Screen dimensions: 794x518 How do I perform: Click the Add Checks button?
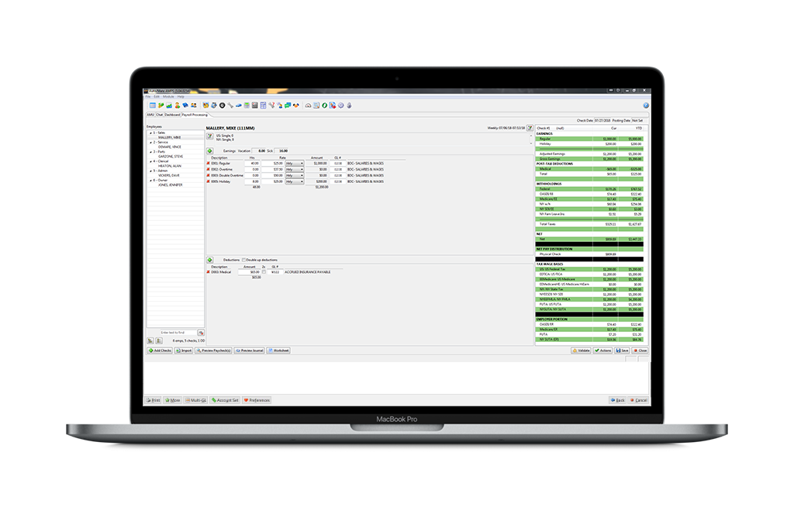(160, 351)
